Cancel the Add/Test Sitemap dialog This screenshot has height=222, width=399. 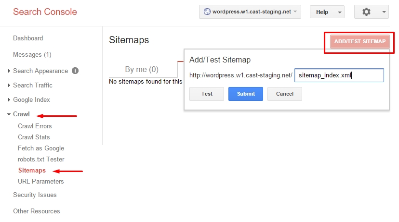pos(284,94)
